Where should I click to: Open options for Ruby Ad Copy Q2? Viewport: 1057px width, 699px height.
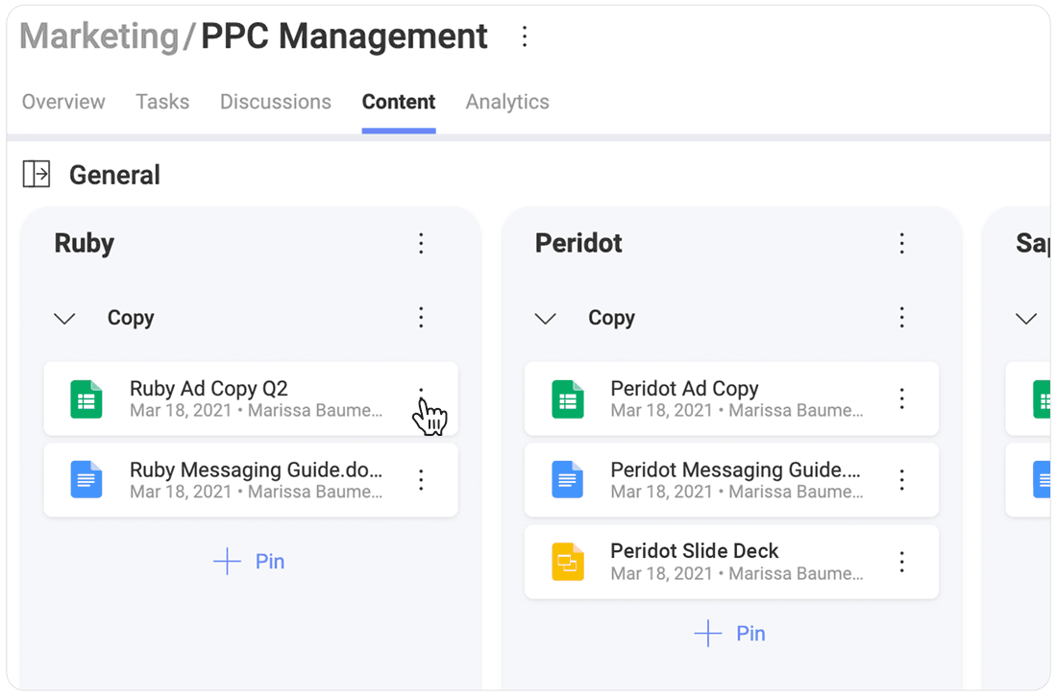click(421, 398)
